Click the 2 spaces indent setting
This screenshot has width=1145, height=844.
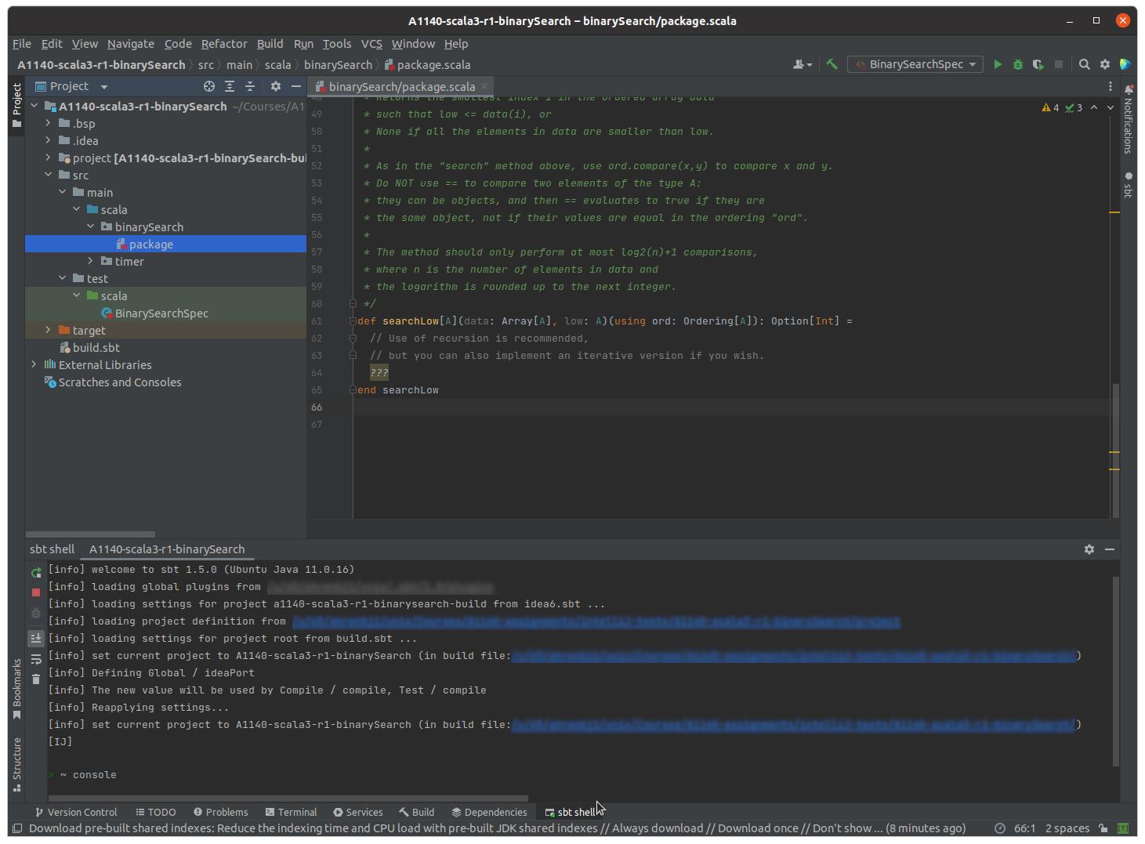click(x=1067, y=828)
